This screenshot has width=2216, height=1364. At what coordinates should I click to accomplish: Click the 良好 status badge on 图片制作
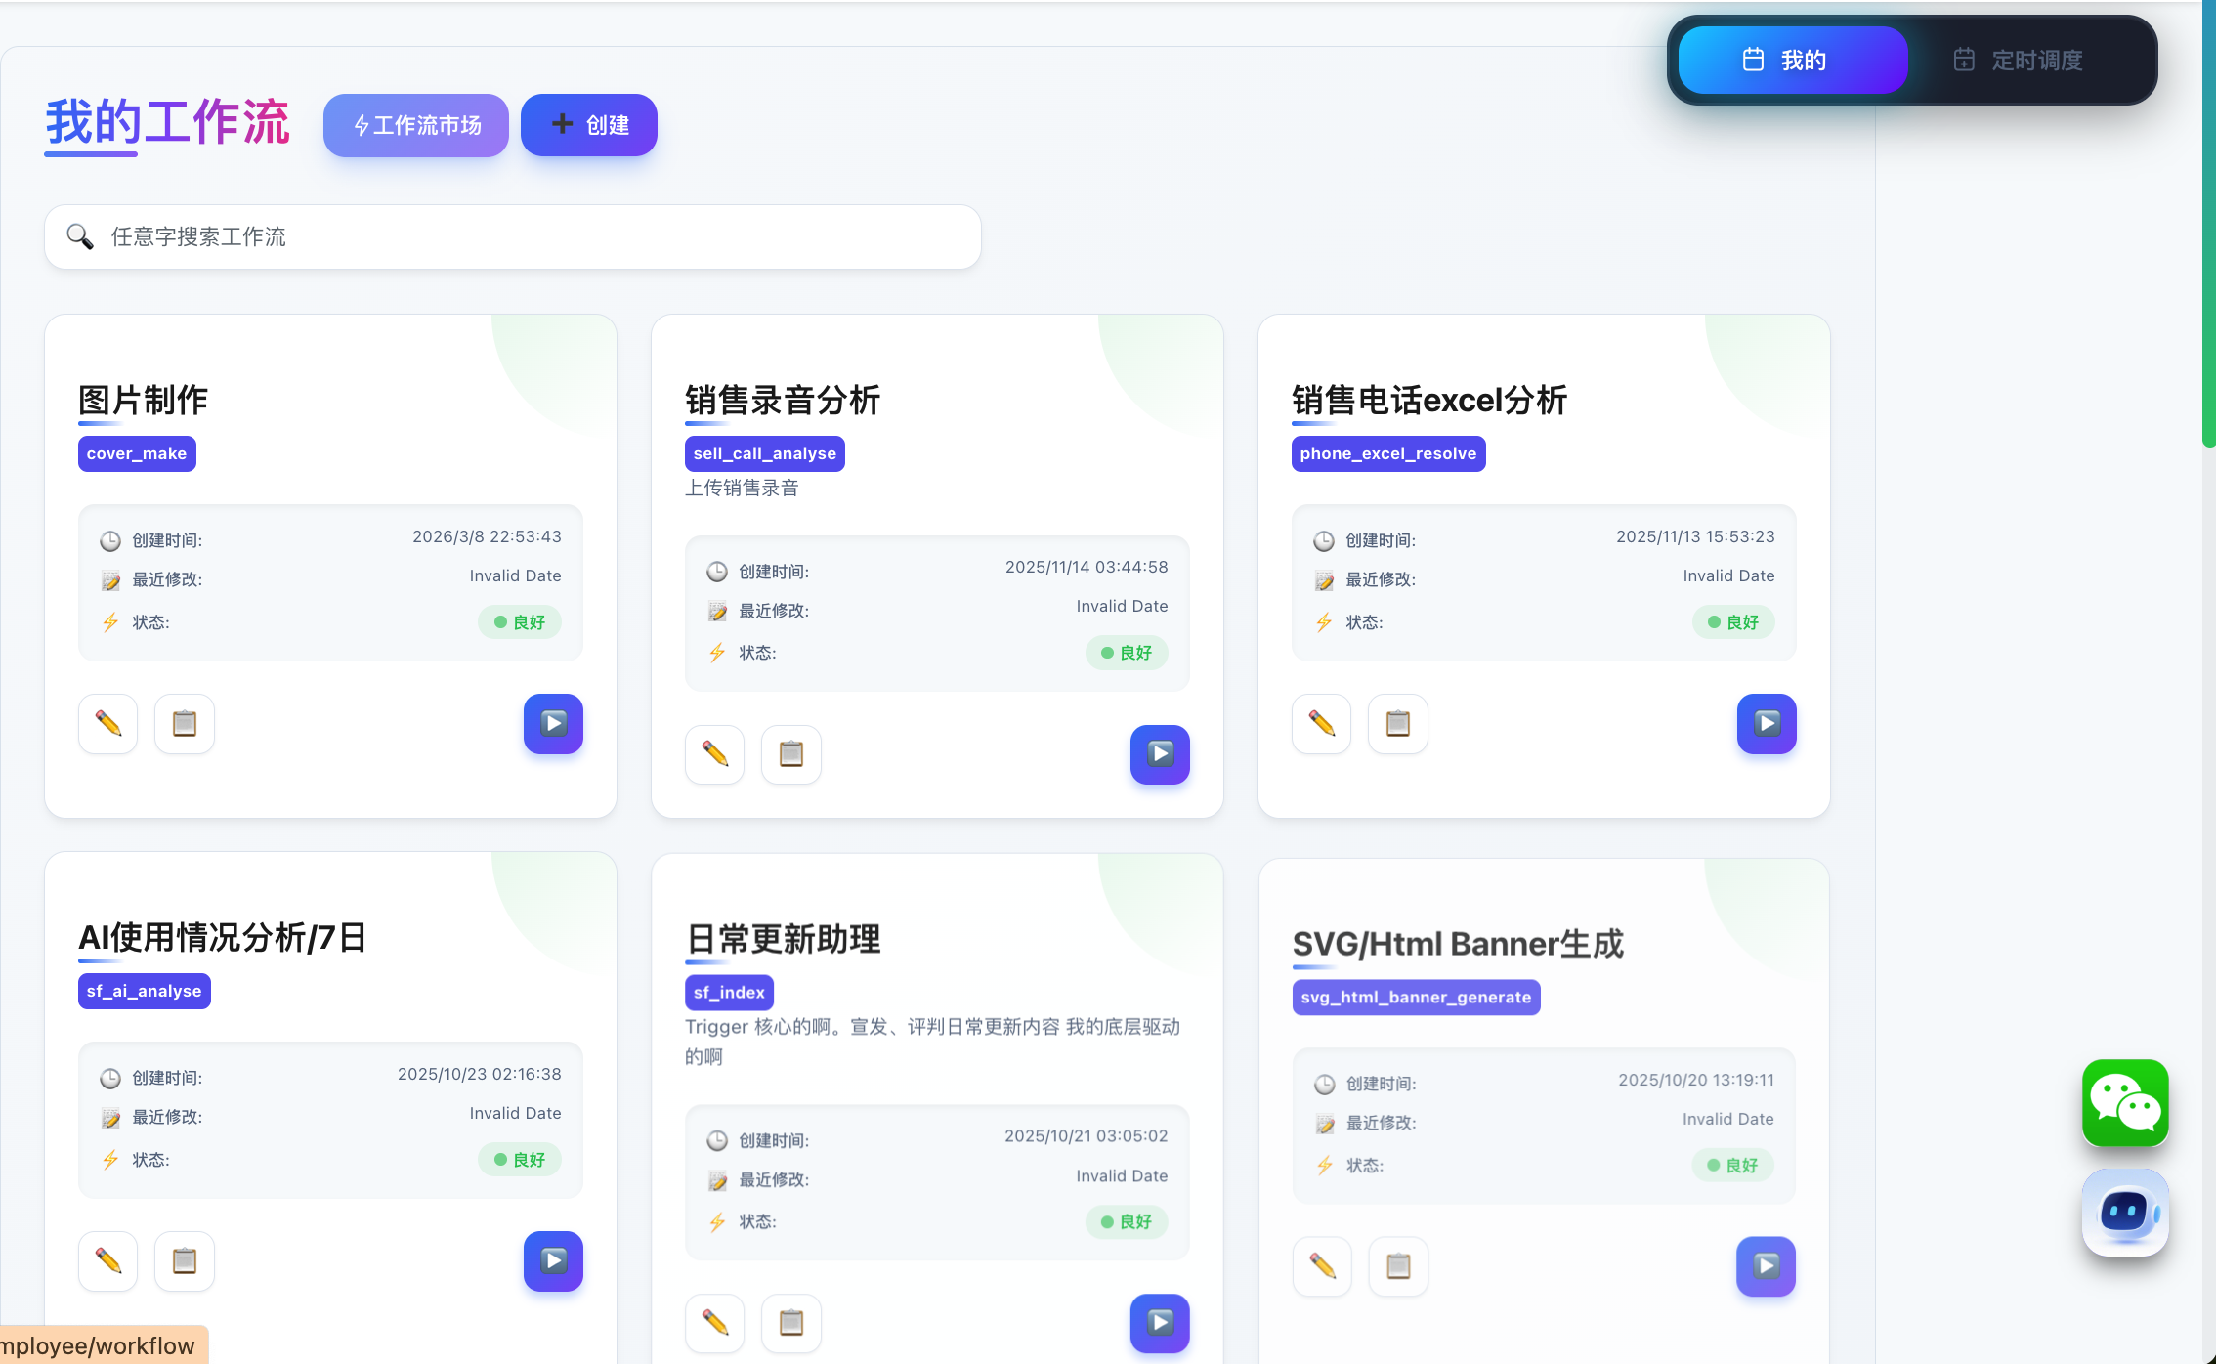pos(520,622)
